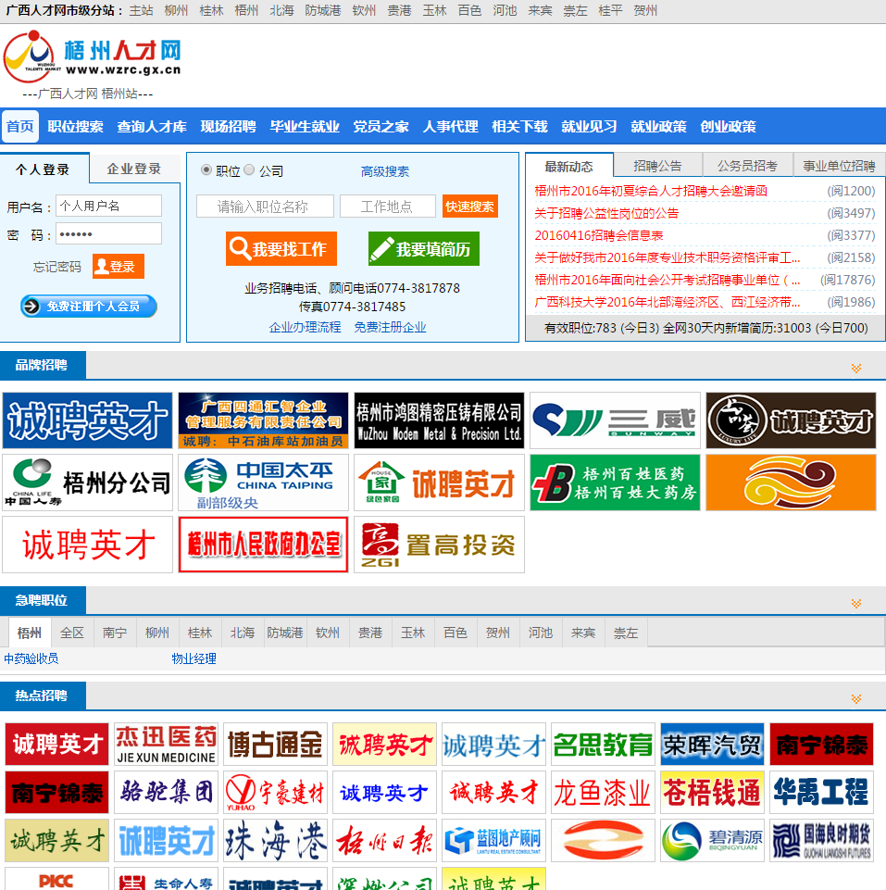Image resolution: width=886 pixels, height=890 pixels.
Task: Switch to the 企业登录 tab
Action: [x=134, y=169]
